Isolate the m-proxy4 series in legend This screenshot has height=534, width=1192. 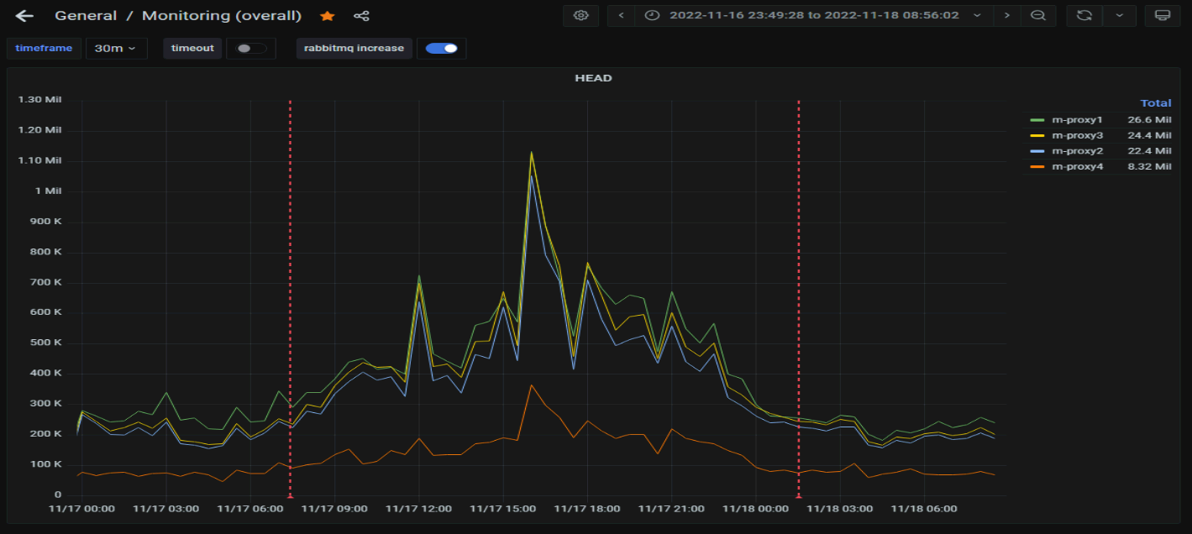pyautogui.click(x=1077, y=167)
